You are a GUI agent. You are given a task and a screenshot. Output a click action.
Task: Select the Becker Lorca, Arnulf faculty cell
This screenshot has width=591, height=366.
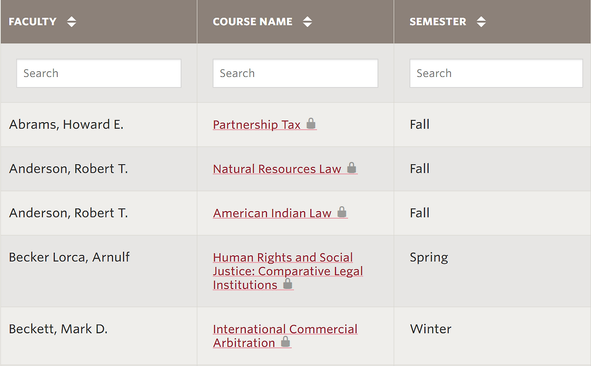tap(69, 257)
